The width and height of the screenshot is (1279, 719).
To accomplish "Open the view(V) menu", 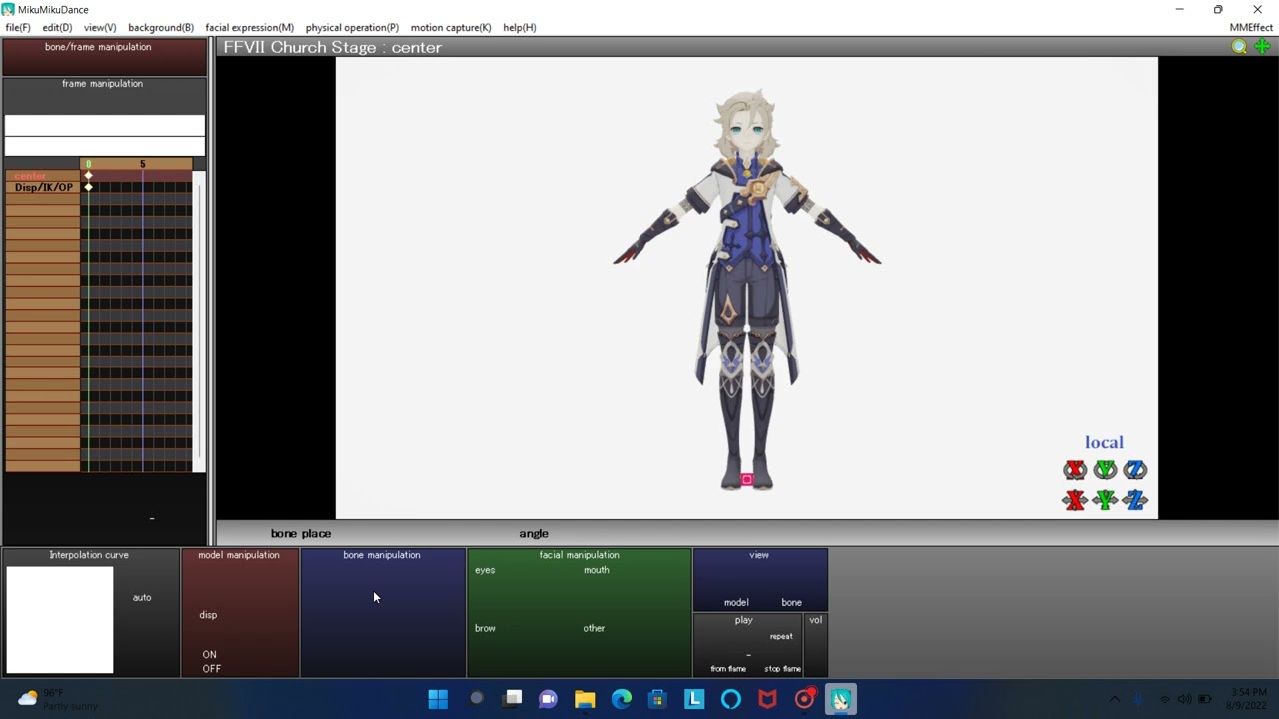I will 100,27.
